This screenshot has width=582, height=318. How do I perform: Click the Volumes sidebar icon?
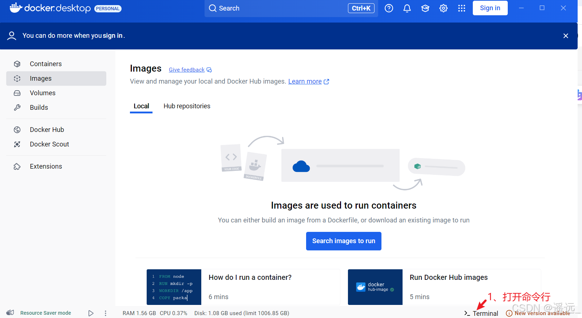tap(17, 93)
